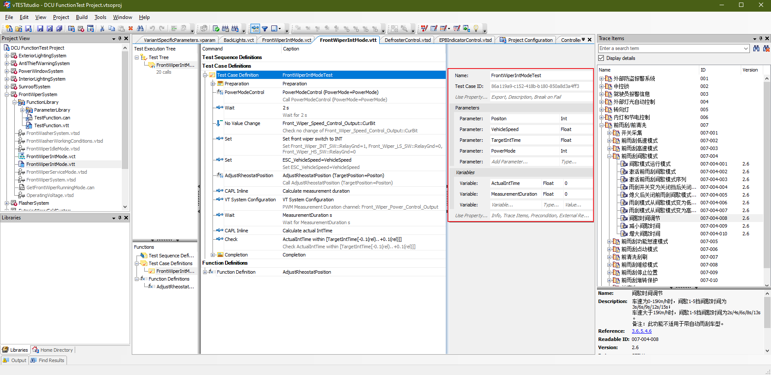Collapse the 前雨刮/前清洗 trace item
The height and width of the screenshot is (375, 771).
click(x=602, y=125)
